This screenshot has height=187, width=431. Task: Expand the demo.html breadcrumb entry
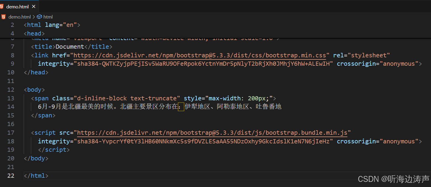pyautogui.click(x=19, y=17)
